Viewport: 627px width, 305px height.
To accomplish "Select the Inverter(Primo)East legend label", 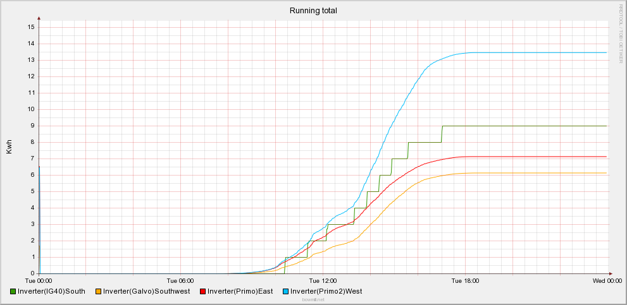I will pyautogui.click(x=240, y=291).
